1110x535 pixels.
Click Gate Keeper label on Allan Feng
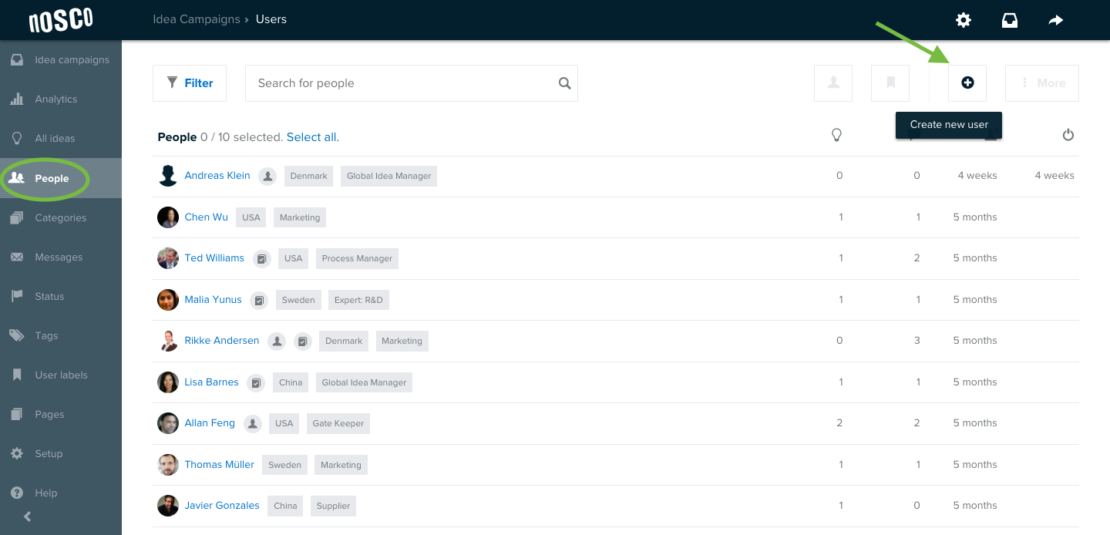[x=338, y=423]
